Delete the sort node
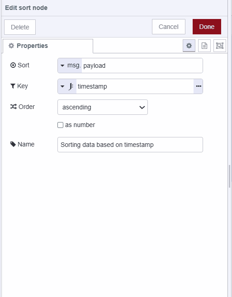The width and height of the screenshot is (232, 297). [x=20, y=27]
